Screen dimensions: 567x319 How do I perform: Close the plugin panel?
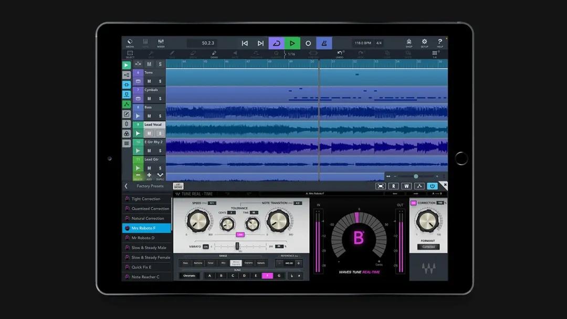(x=445, y=185)
